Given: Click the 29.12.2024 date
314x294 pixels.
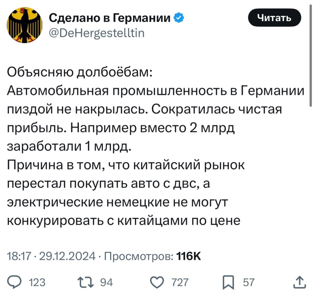Looking at the screenshot, I should [68, 256].
